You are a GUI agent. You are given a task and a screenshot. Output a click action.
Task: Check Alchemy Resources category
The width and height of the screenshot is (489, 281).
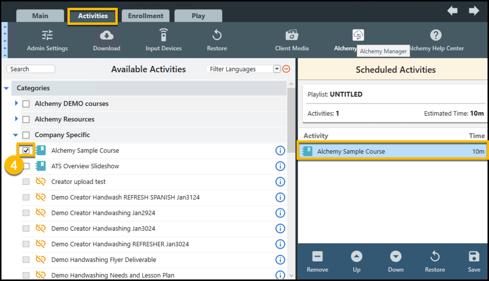(x=26, y=120)
